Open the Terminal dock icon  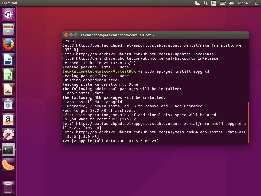pyautogui.click(x=8, y=150)
